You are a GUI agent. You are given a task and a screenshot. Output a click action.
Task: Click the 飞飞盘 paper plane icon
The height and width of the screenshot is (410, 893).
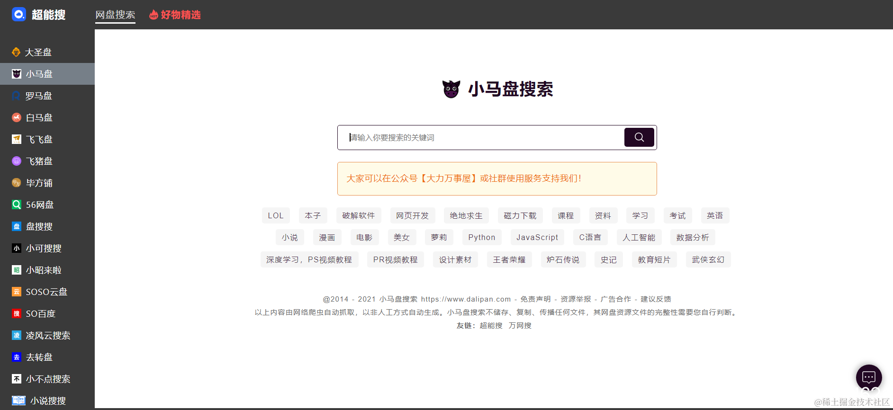point(17,139)
